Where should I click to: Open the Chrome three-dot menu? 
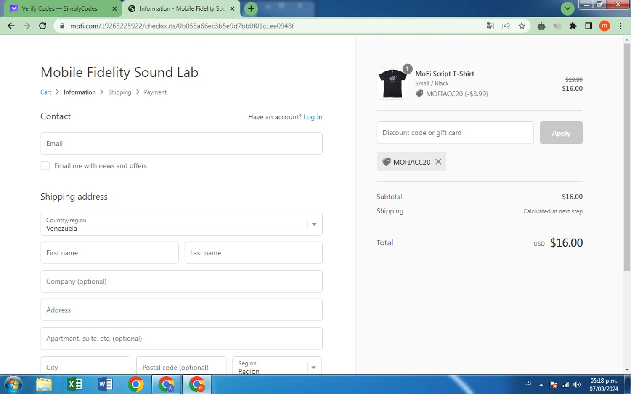pyautogui.click(x=620, y=26)
